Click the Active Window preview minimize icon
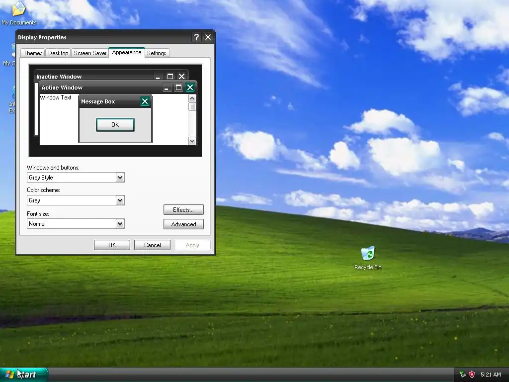 (x=167, y=88)
